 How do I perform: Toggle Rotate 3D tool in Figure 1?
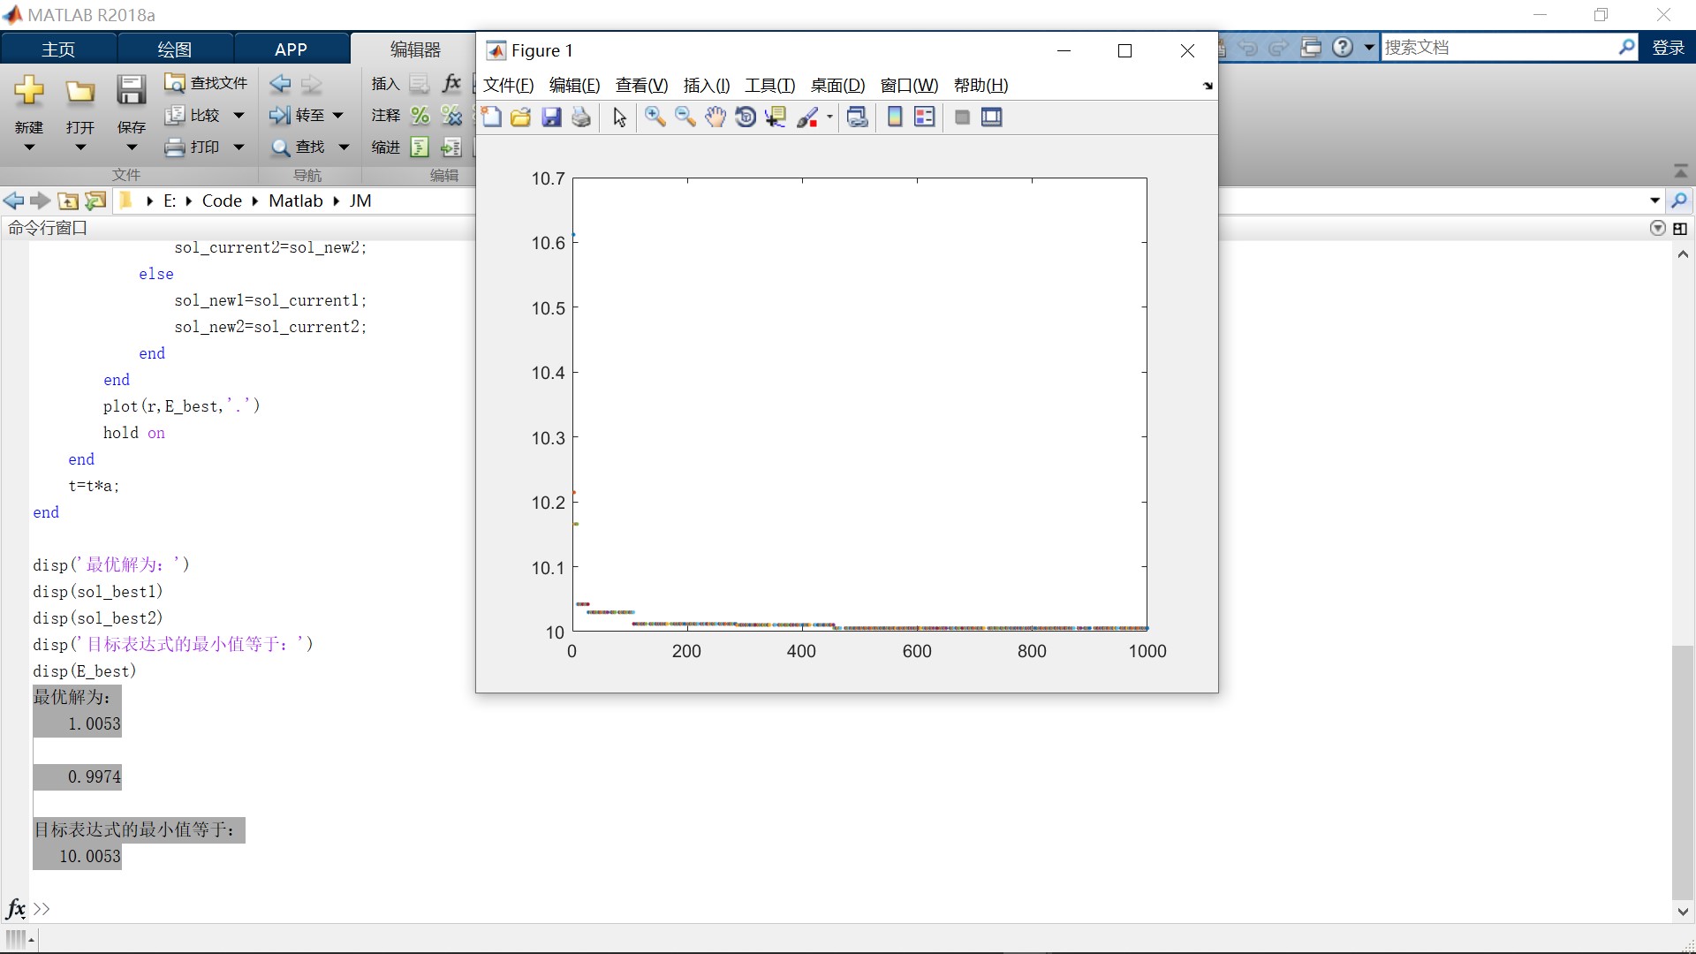coord(746,117)
